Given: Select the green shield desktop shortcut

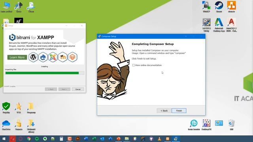Looking at the screenshot, I should pyautogui.click(x=6, y=108).
